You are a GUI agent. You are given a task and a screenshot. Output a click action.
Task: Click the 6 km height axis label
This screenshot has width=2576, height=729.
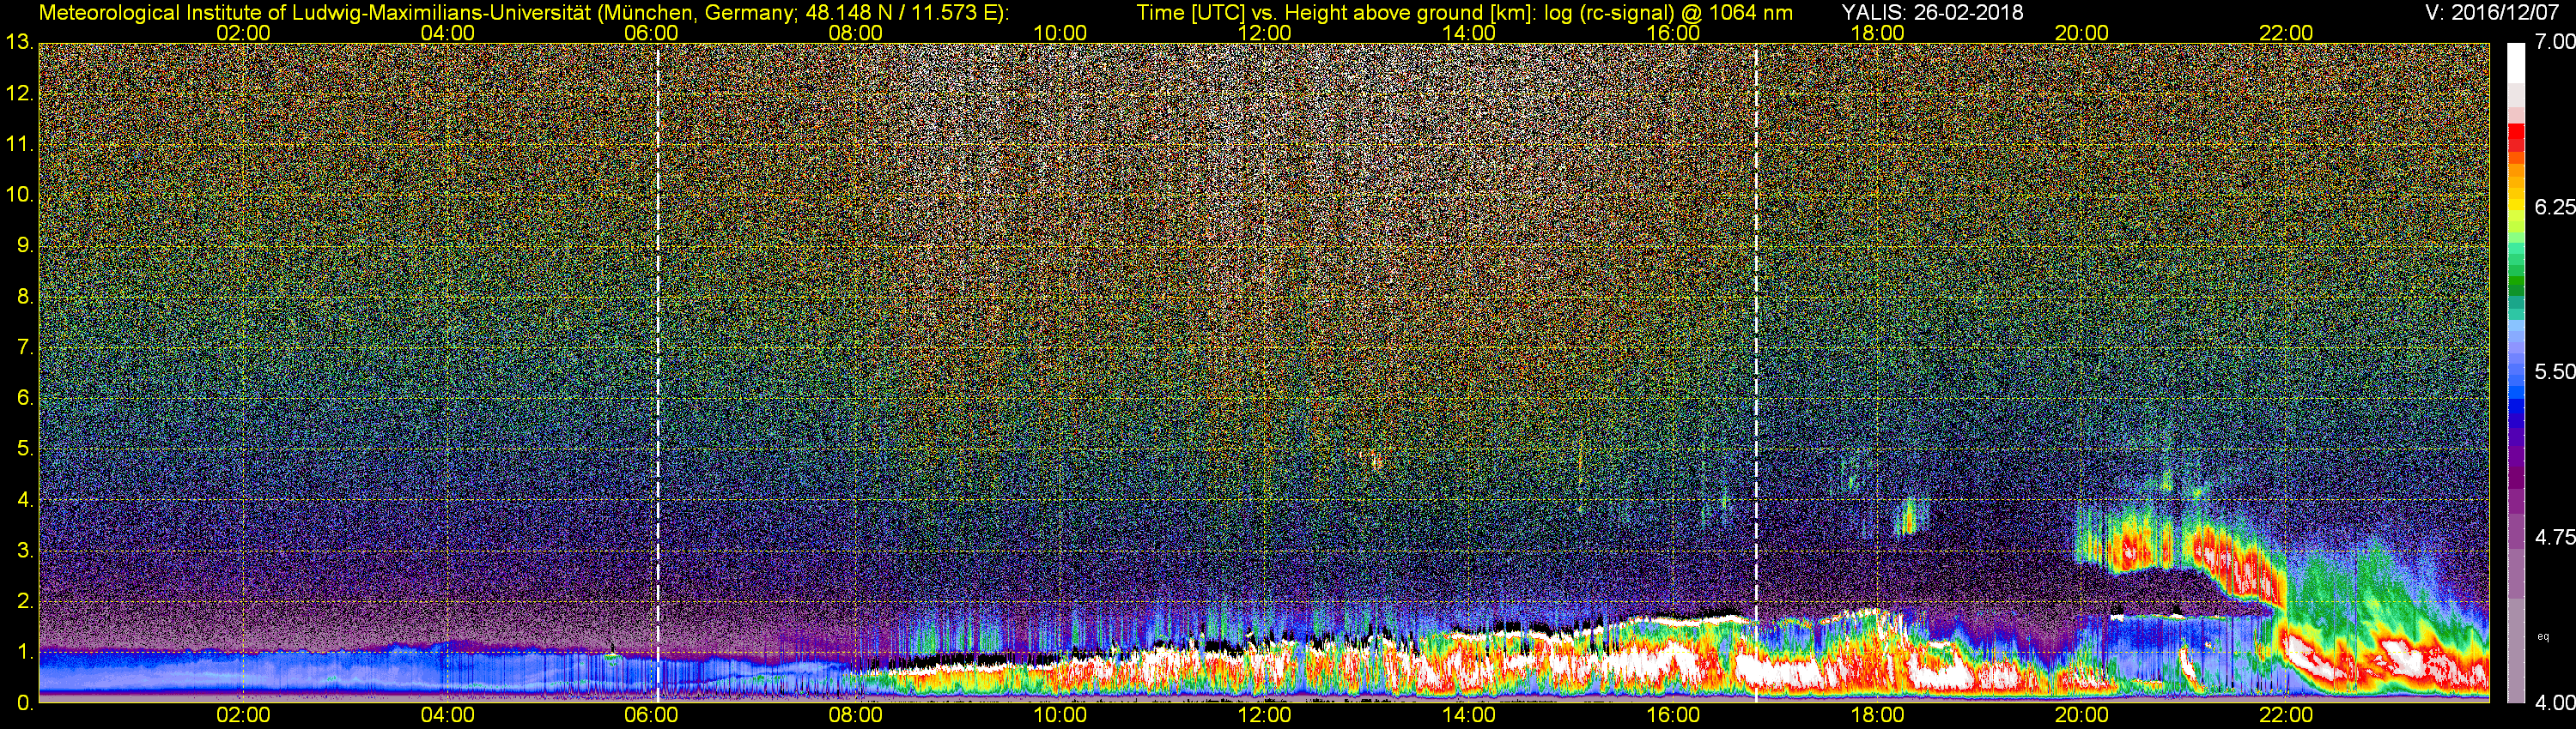pos(25,399)
